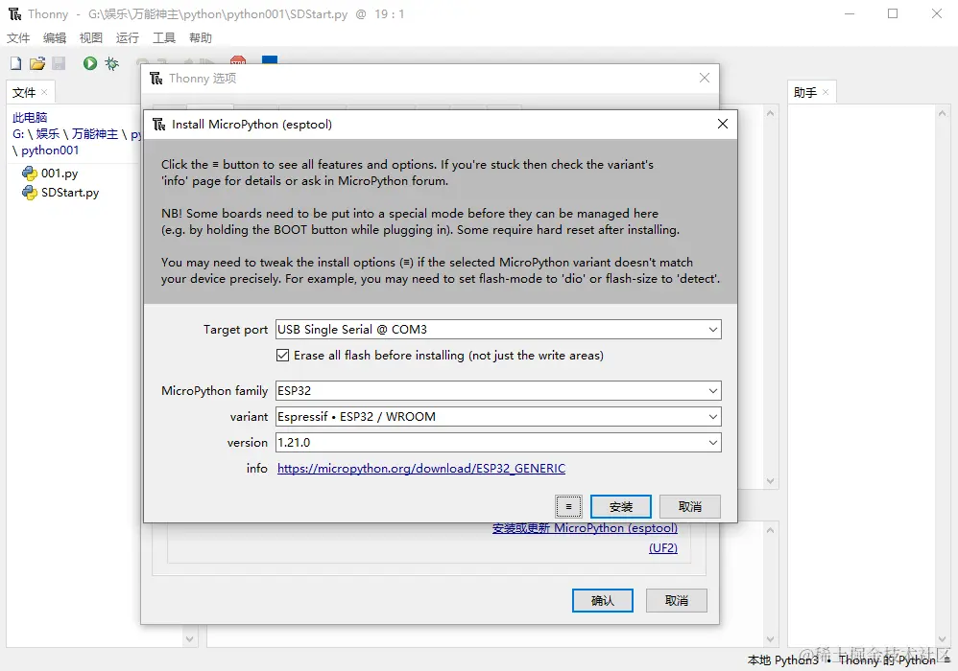Select the 文件 panel tab
958x671 pixels.
click(x=24, y=92)
